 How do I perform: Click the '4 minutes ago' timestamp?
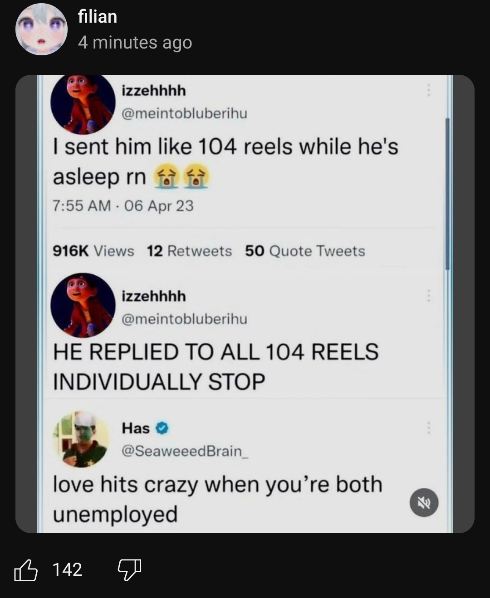click(135, 43)
